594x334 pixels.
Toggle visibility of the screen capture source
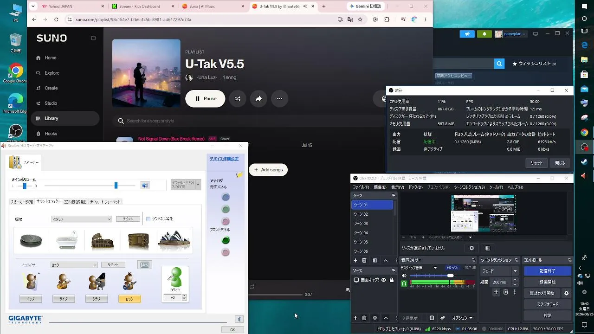383,280
